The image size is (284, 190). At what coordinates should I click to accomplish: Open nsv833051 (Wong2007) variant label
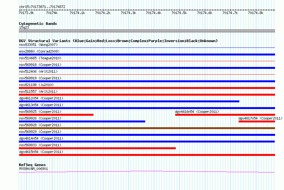[x=38, y=45]
